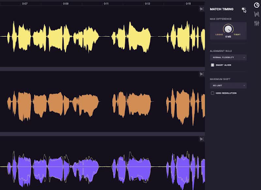Click the Max Difference knob

[x=228, y=30]
